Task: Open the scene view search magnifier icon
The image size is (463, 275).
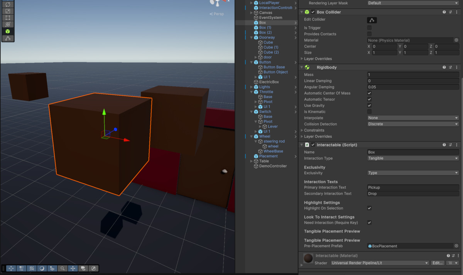Action: pos(63,268)
